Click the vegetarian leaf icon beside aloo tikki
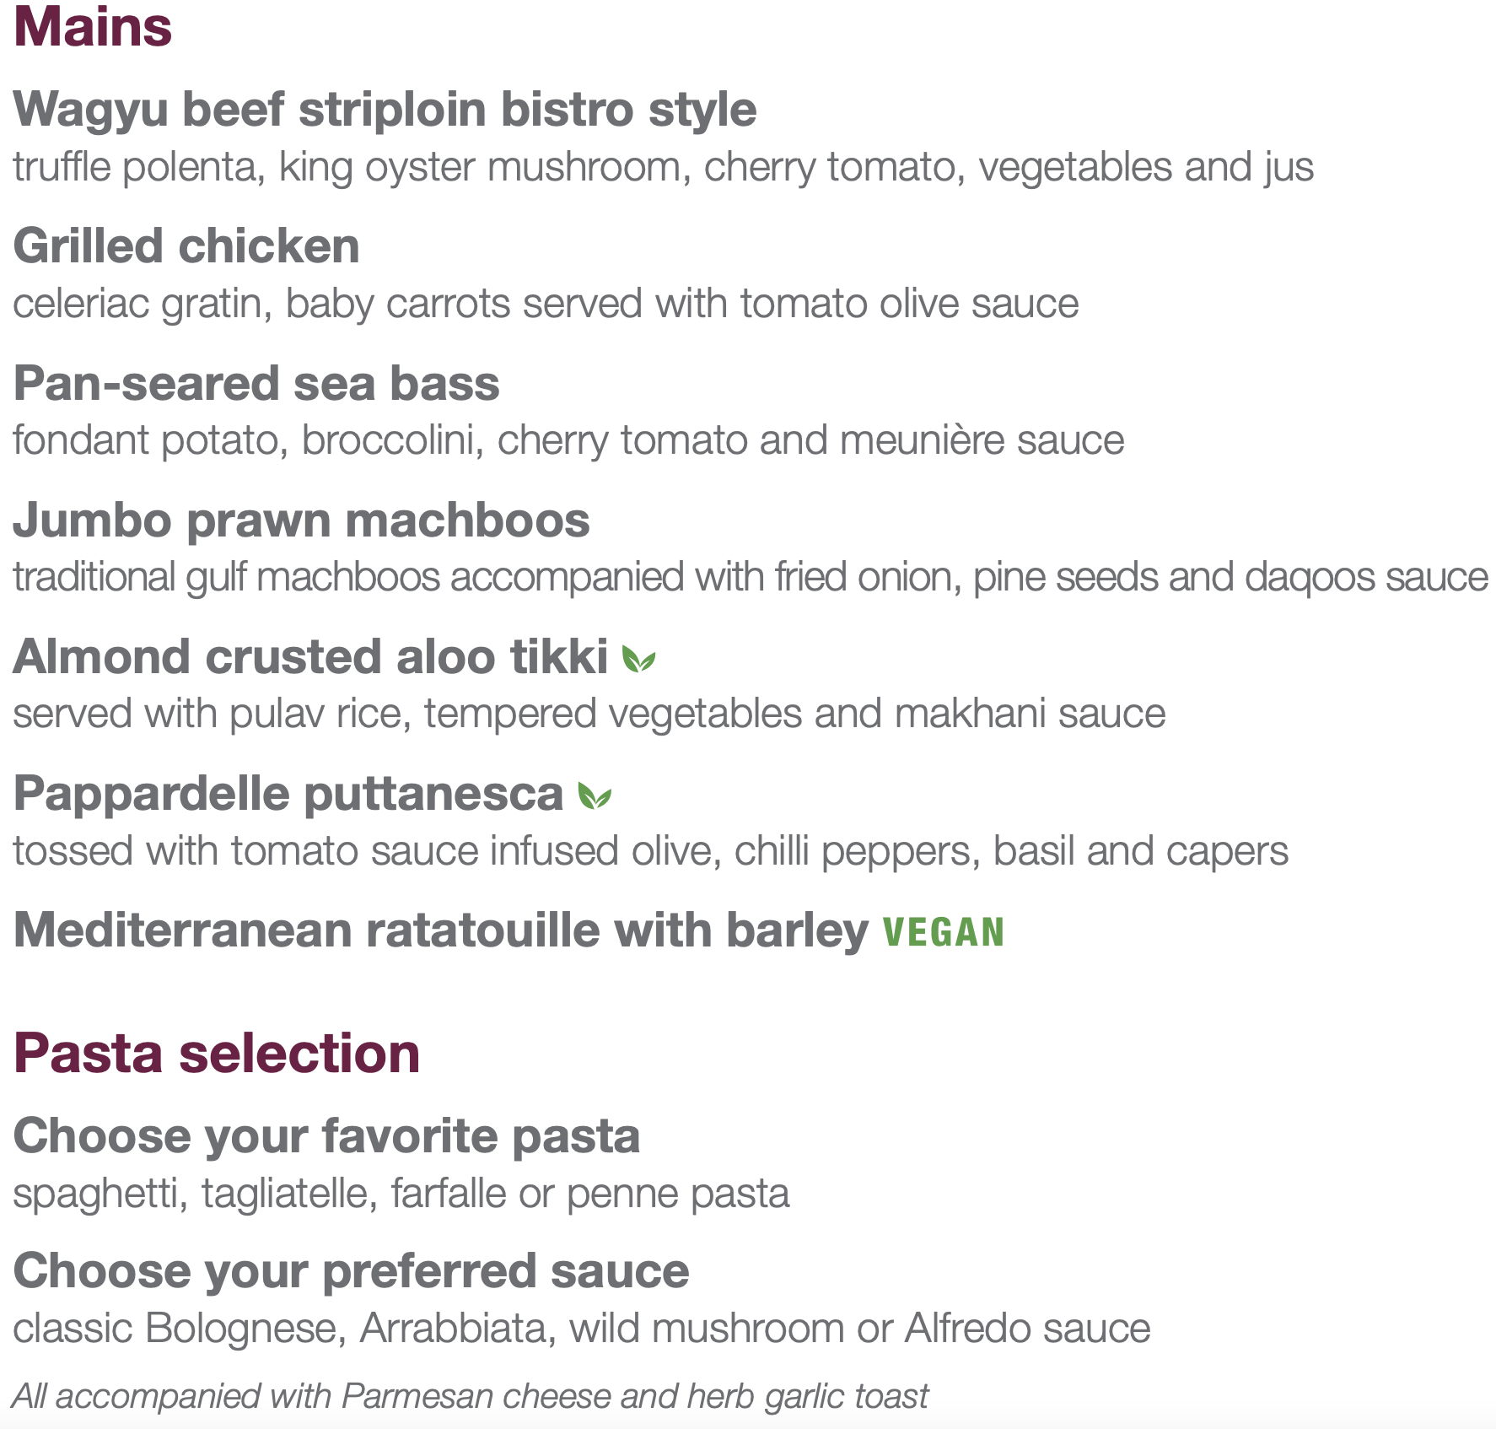 638,659
